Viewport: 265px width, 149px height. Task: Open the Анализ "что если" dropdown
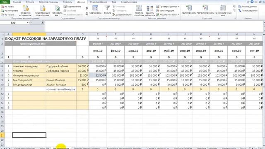pos(168,15)
